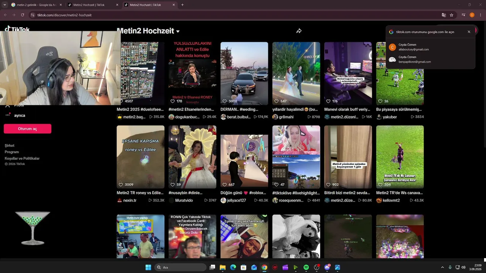Like the 'Efsane Kapışma' video with 3009 likes
Image resolution: width=486 pixels, height=273 pixels.
click(x=121, y=185)
